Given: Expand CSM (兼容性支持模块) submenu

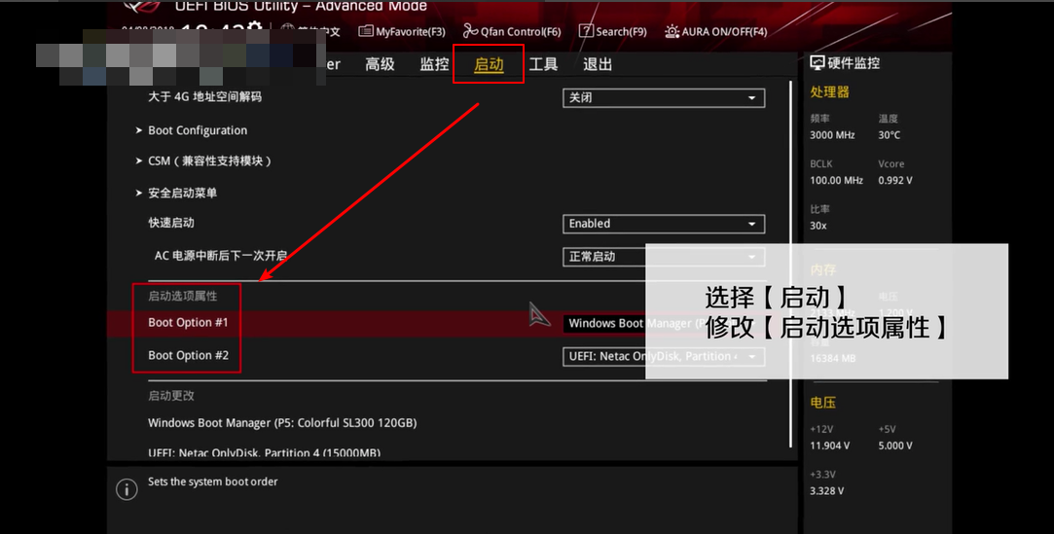Looking at the screenshot, I should (x=209, y=160).
